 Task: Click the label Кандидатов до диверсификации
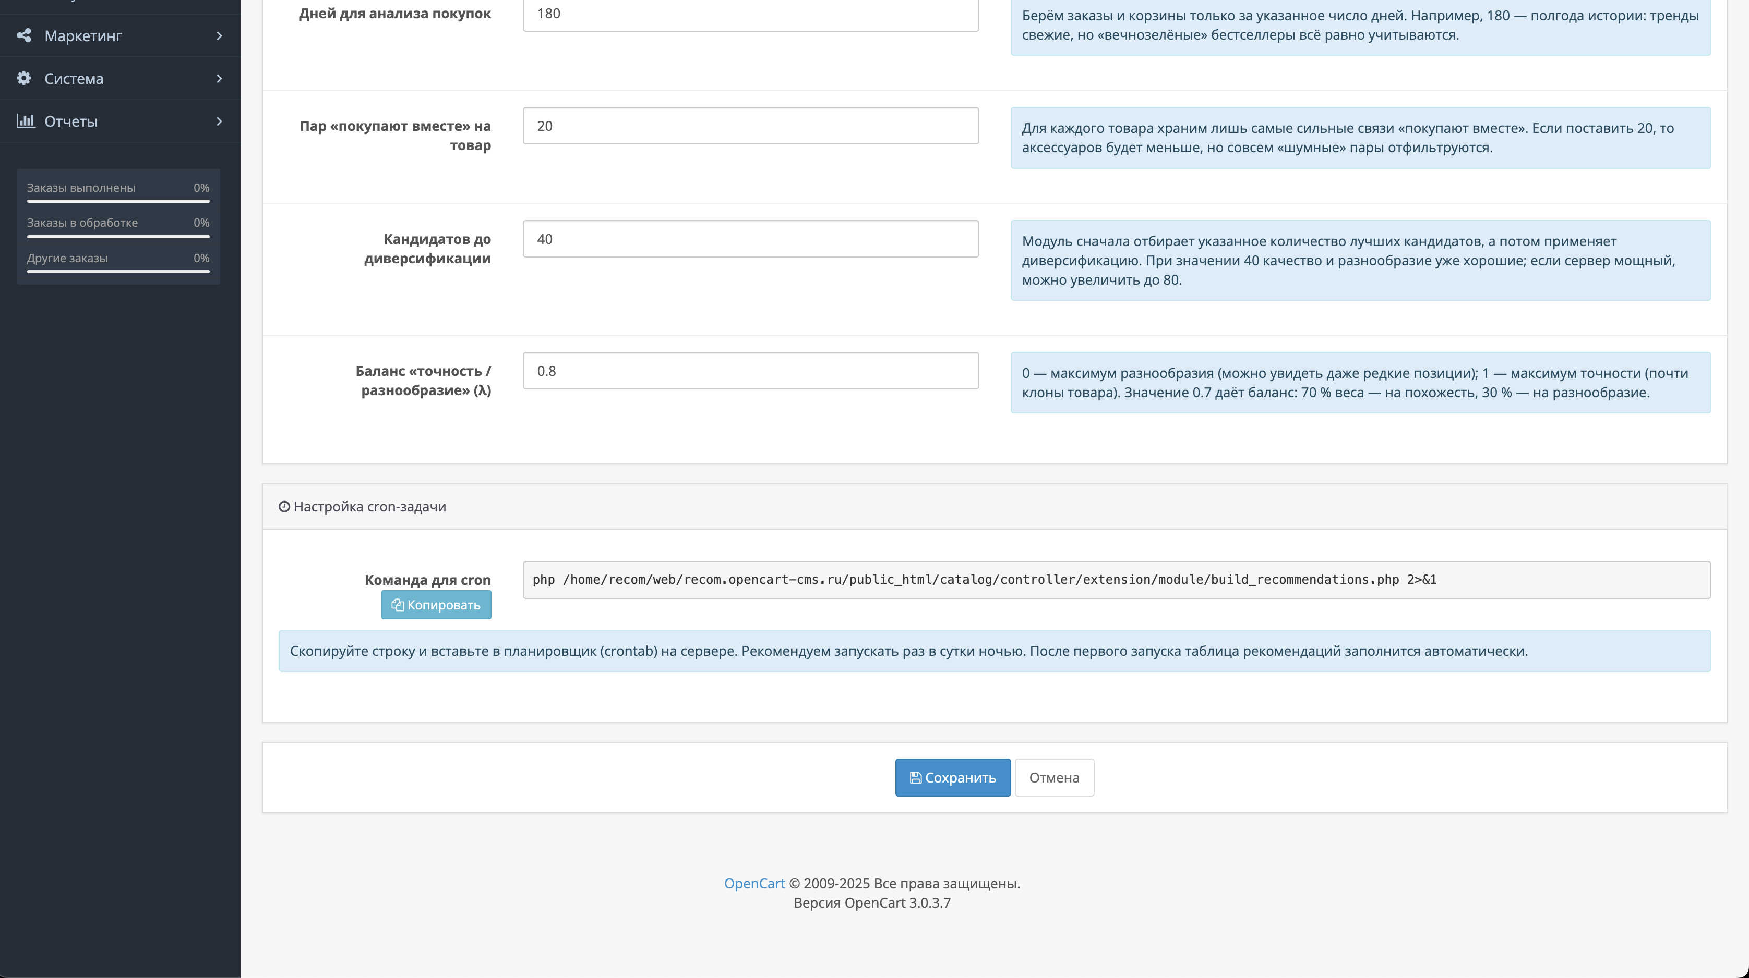click(x=427, y=248)
